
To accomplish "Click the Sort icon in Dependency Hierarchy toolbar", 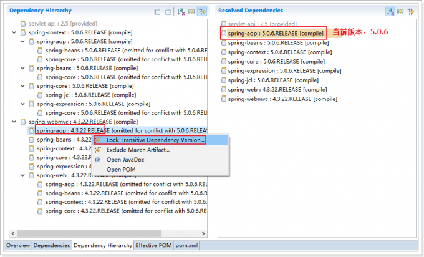I will 181,11.
